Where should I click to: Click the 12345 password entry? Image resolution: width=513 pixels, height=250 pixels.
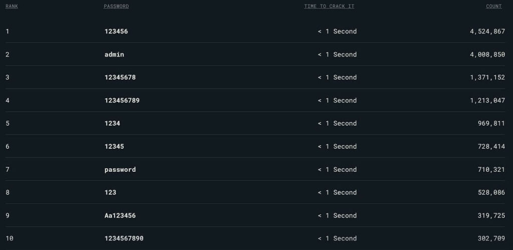coord(114,147)
